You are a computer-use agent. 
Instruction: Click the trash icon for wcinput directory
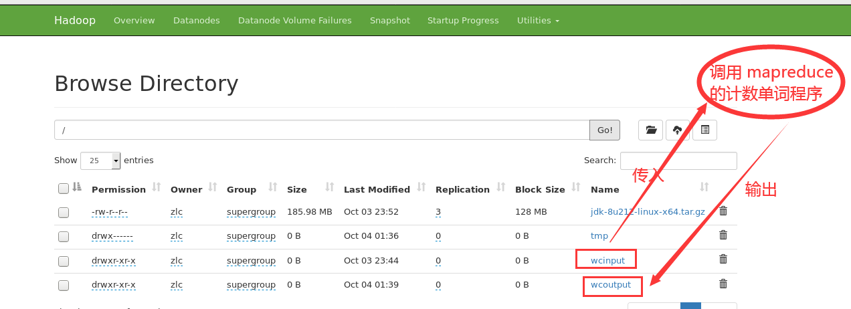click(x=723, y=260)
